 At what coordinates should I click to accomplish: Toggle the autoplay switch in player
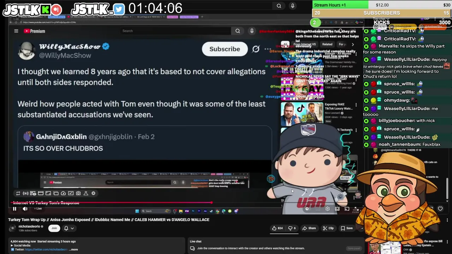point(307,208)
